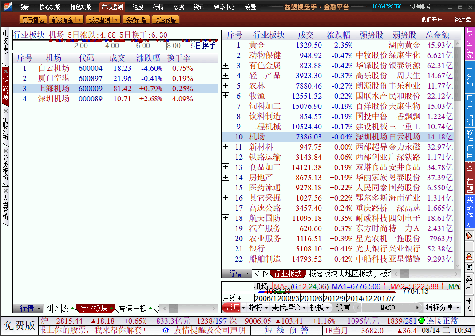Screen dimensions: 475x336
Task: Open the 投顾 menu
Action: [x=24, y=7]
